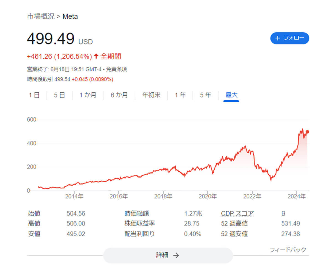Screen dimensions: 332x273
Task: Click the 2016年 axis label
Action: pos(119,196)
